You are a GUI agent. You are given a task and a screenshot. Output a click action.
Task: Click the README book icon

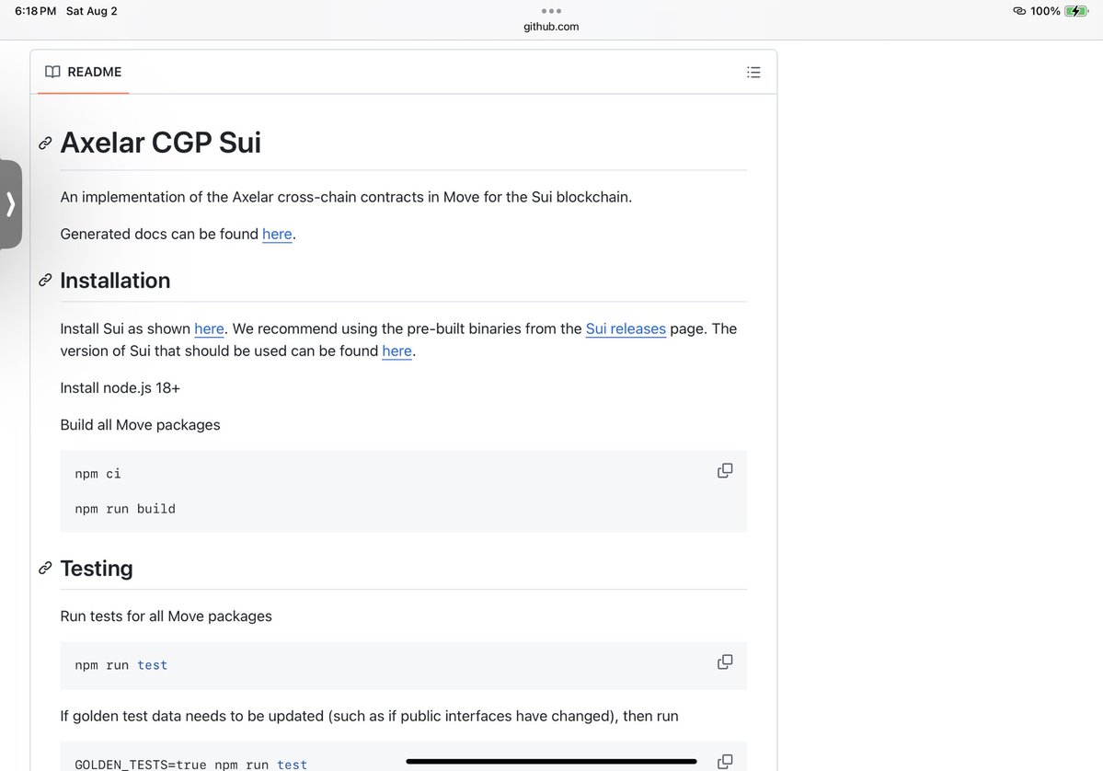(x=52, y=72)
